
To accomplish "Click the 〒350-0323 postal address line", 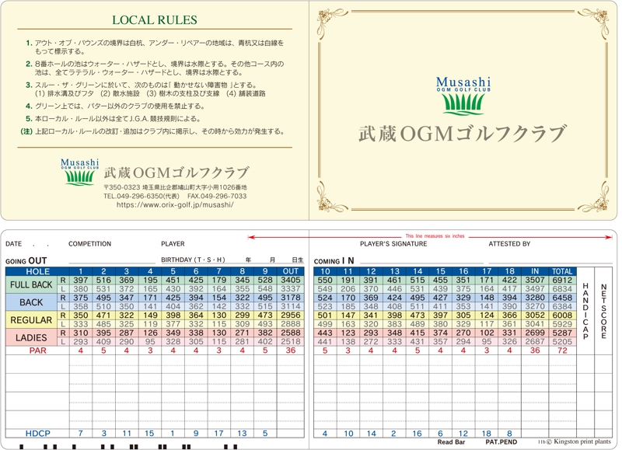I will tap(175, 187).
